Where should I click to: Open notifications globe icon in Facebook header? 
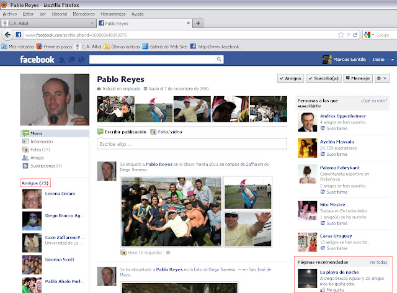tap(81, 60)
